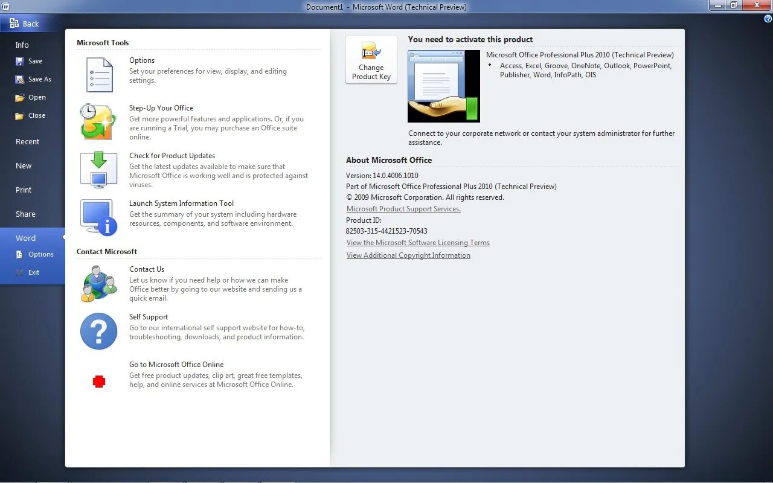Click the Go to Microsoft Office Online heading
The height and width of the screenshot is (483, 773).
(176, 365)
